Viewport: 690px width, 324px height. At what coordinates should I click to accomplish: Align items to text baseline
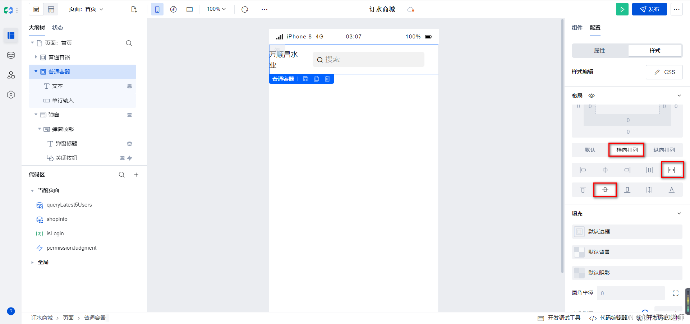click(x=672, y=190)
